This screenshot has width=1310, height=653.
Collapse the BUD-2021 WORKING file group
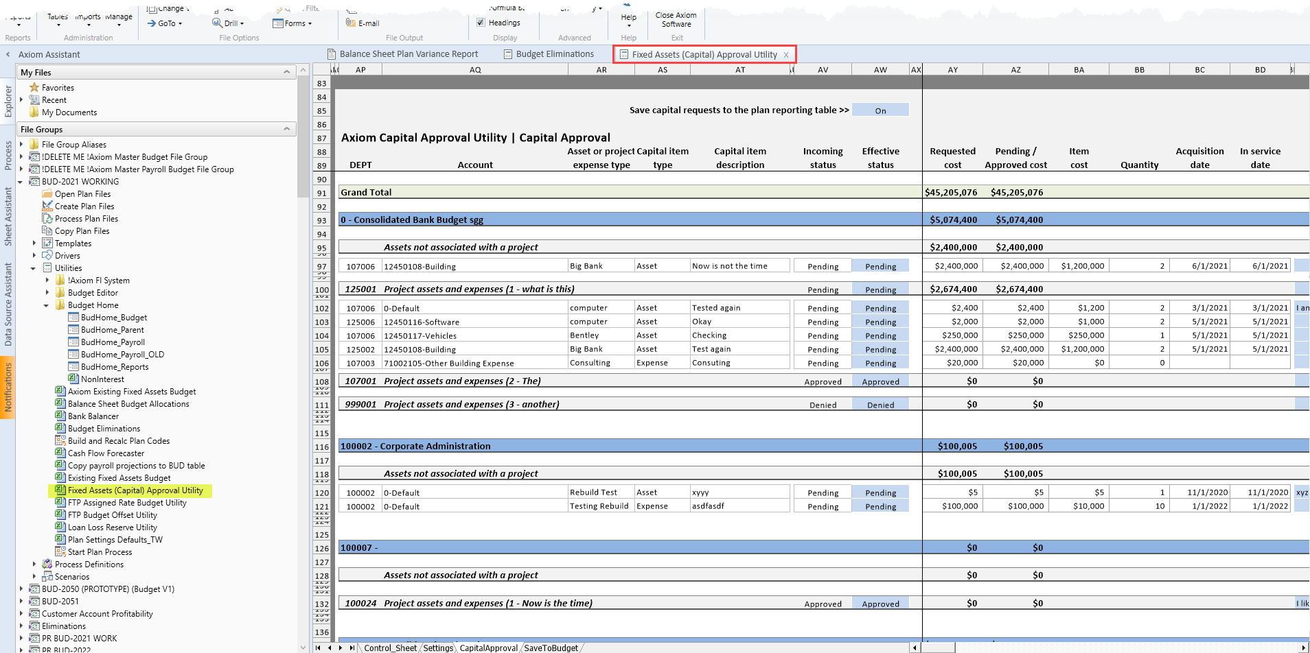[x=21, y=182]
